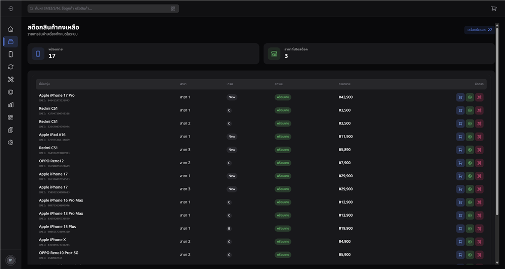Click the branch column header
Image resolution: width=505 pixels, height=269 pixels.
[183, 84]
